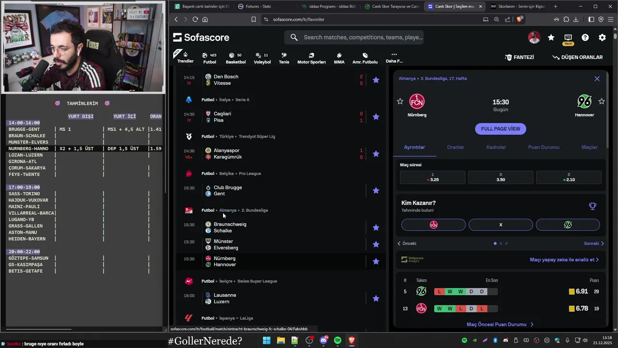Open the browser extensions puzzle icon
618x348 pixels.
pos(566,19)
